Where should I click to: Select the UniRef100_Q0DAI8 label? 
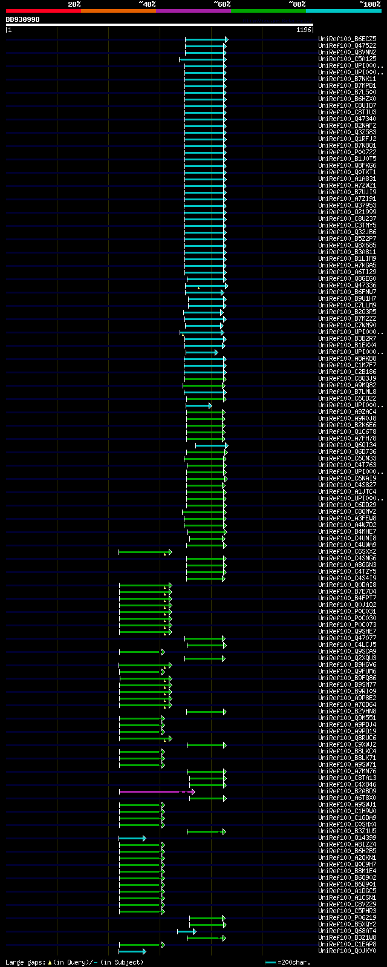(x=347, y=585)
